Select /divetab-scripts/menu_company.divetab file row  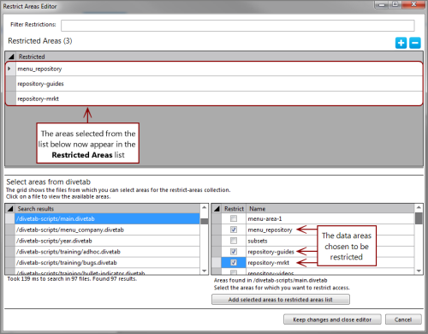click(x=107, y=230)
